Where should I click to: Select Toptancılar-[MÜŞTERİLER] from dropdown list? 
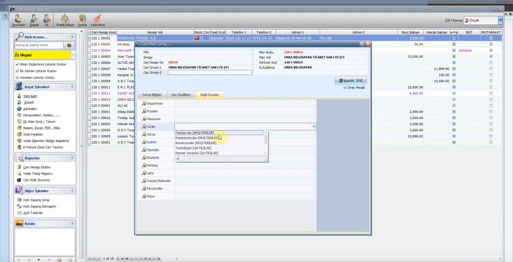point(219,133)
